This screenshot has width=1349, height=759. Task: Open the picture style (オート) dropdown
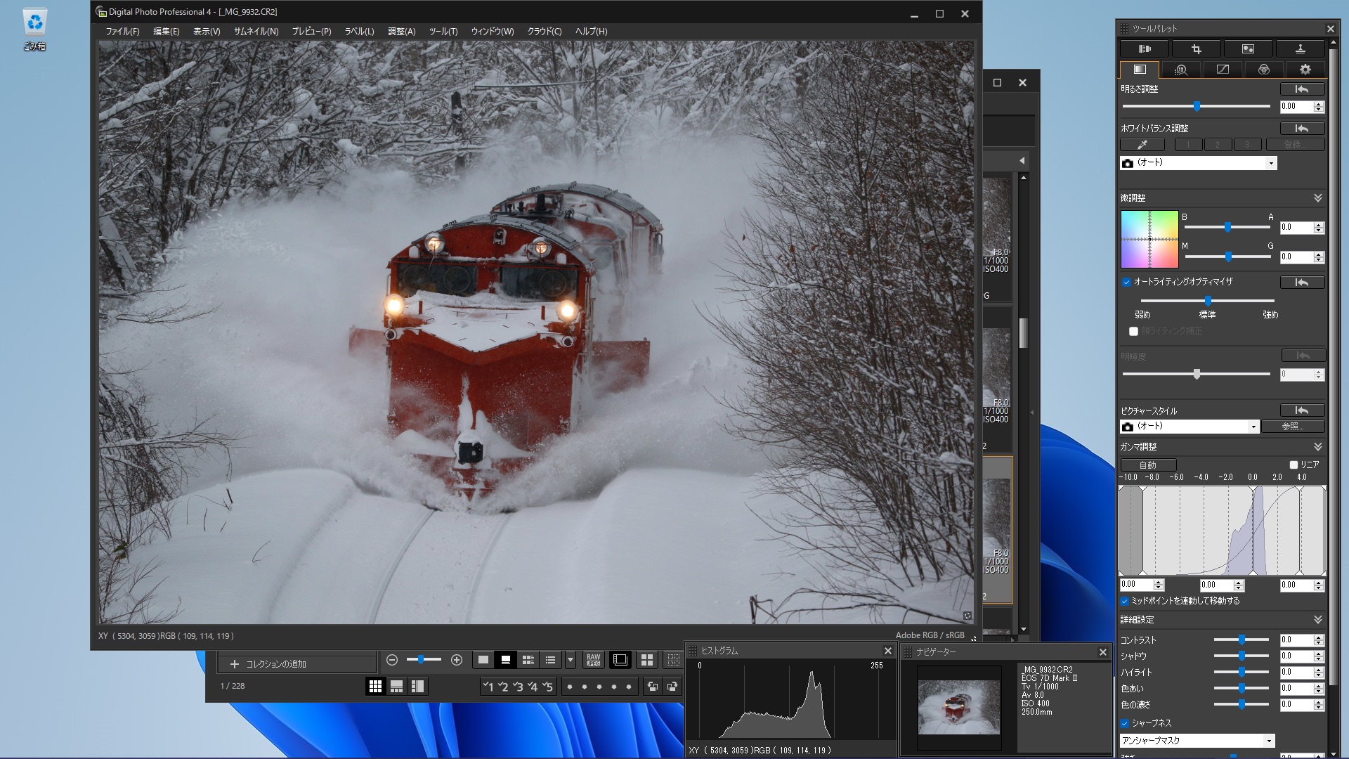[x=1189, y=427]
